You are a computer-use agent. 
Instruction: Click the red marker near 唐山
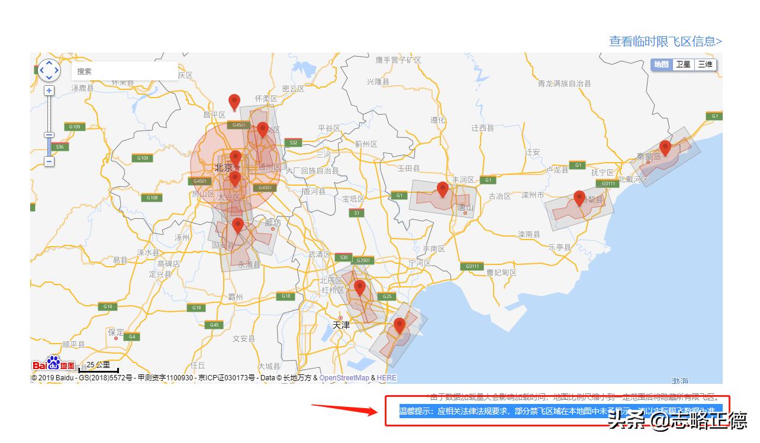442,189
